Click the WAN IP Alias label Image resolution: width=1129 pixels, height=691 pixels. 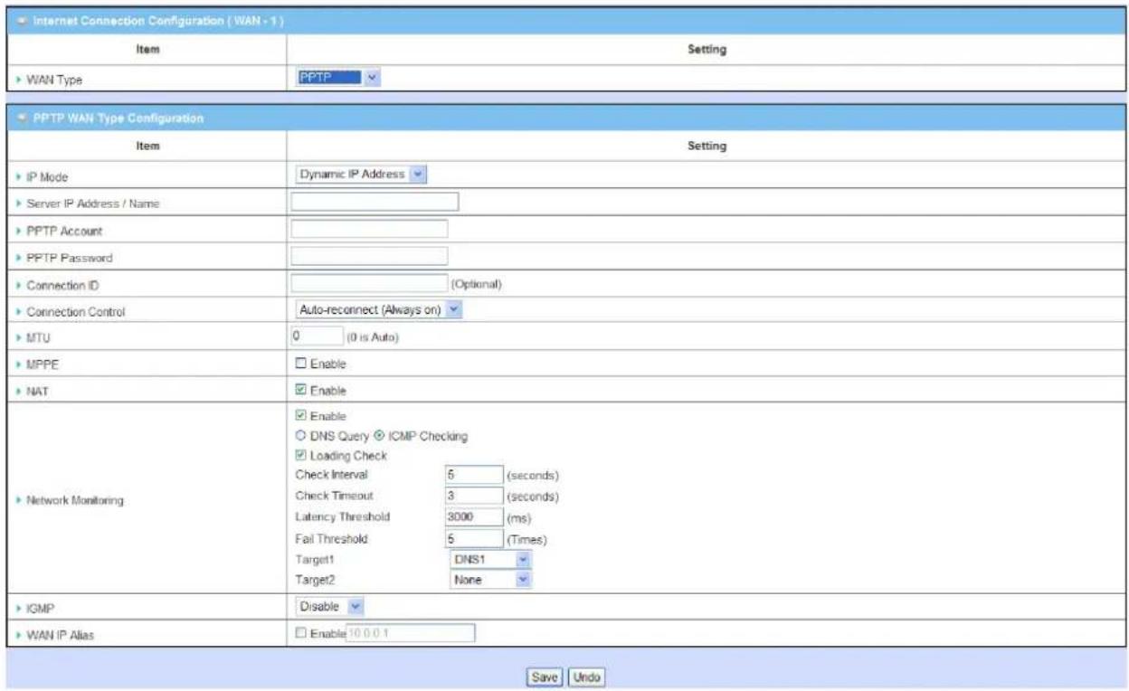coord(62,637)
